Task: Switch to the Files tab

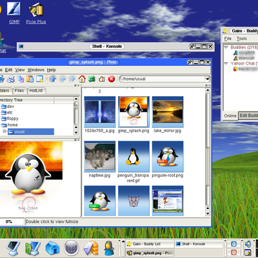Action: tap(19, 91)
